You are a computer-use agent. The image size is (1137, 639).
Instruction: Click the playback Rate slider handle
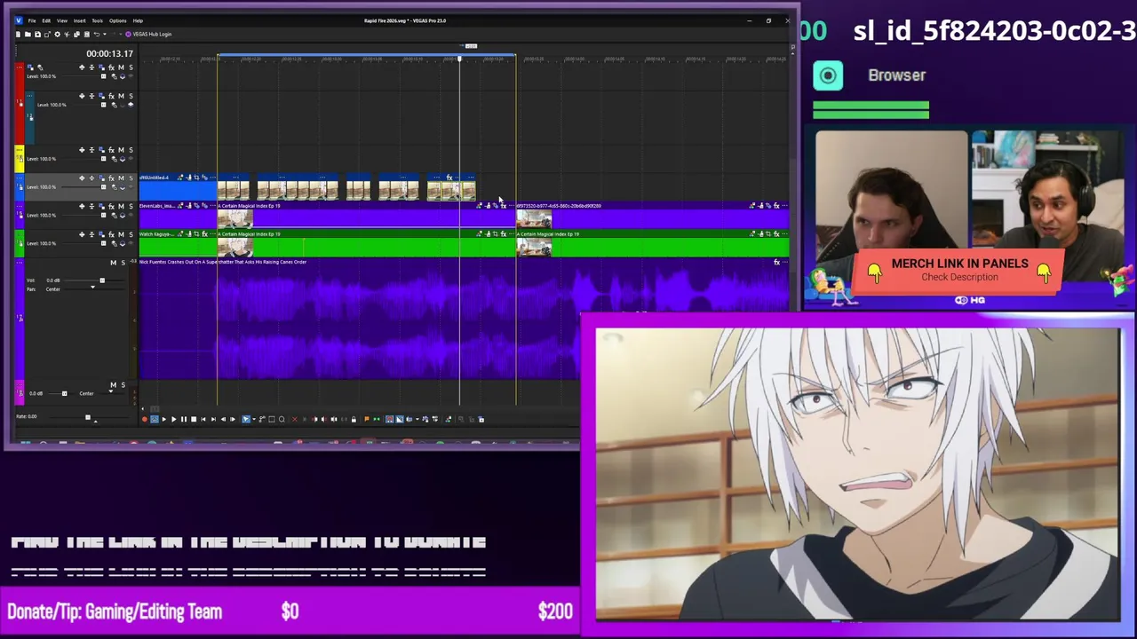pyautogui.click(x=87, y=417)
